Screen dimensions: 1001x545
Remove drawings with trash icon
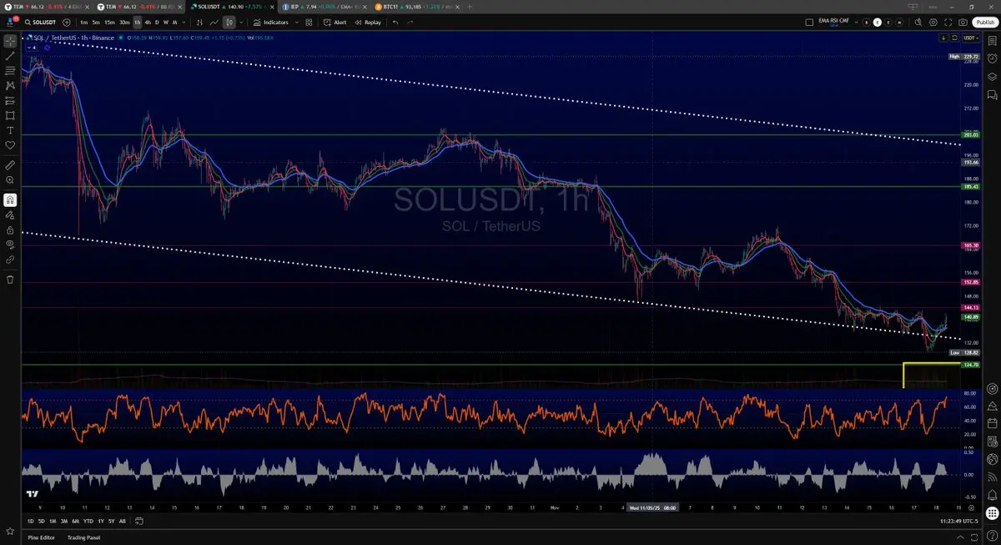click(10, 279)
